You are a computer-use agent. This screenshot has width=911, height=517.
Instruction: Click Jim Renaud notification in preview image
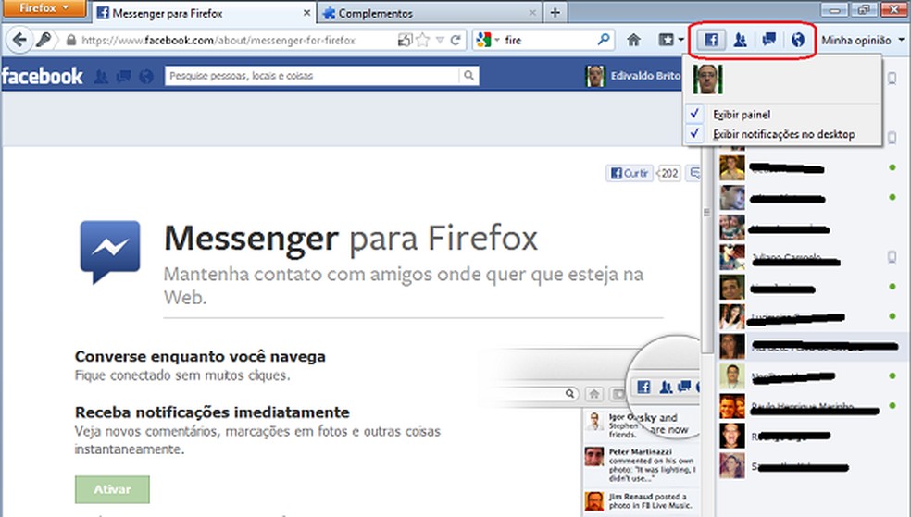tap(639, 500)
